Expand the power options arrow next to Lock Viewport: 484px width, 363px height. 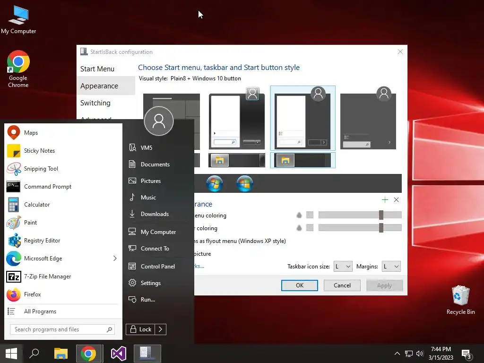point(161,329)
